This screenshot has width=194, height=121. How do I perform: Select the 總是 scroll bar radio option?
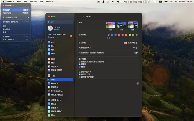(80, 67)
